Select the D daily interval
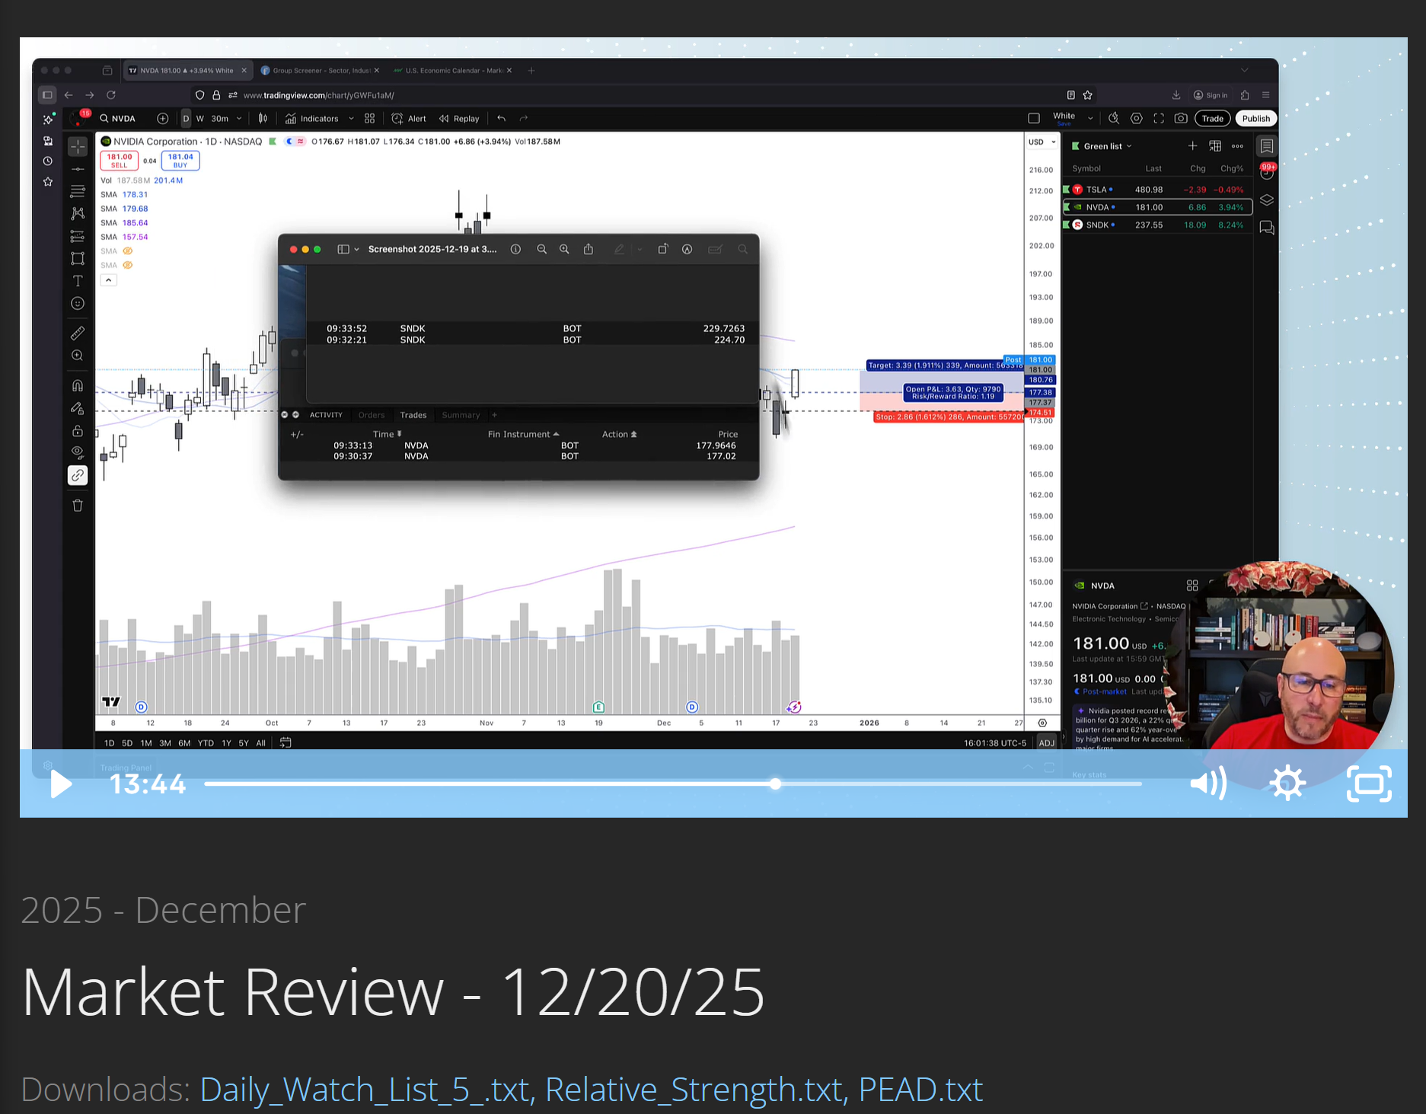Screen dimensions: 1426x1114 [x=186, y=119]
